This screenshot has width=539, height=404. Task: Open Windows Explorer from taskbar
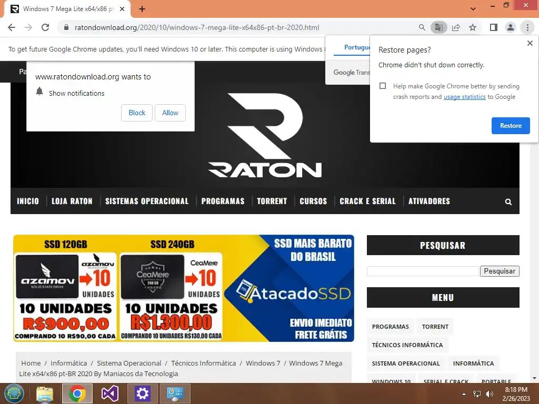tap(45, 393)
